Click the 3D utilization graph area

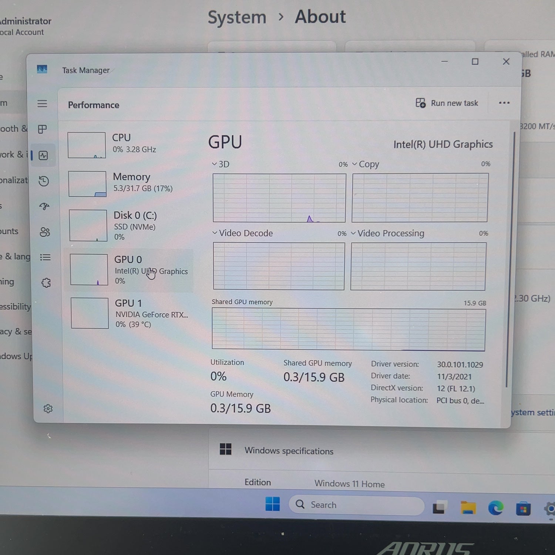(x=279, y=198)
